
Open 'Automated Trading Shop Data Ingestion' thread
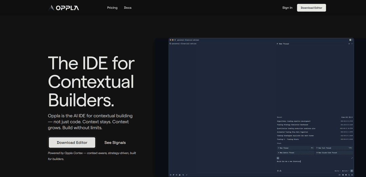tap(315, 132)
